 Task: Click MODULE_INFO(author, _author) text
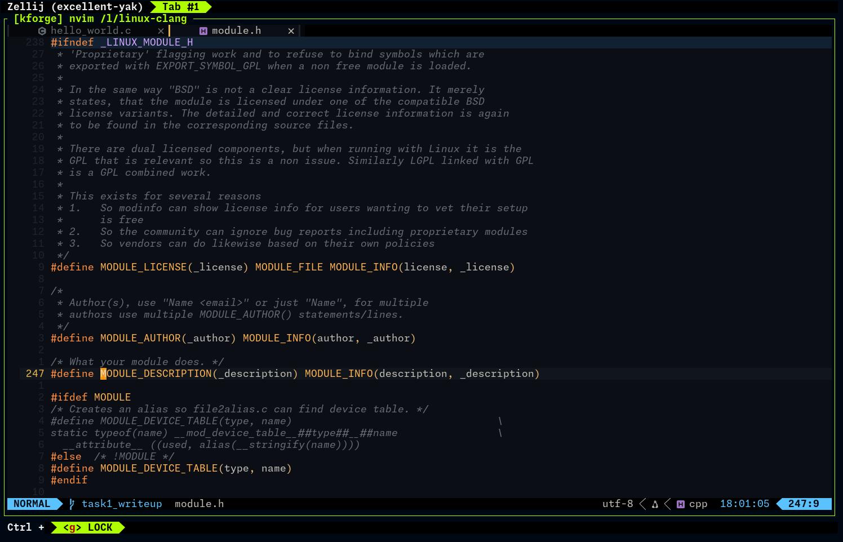point(329,338)
